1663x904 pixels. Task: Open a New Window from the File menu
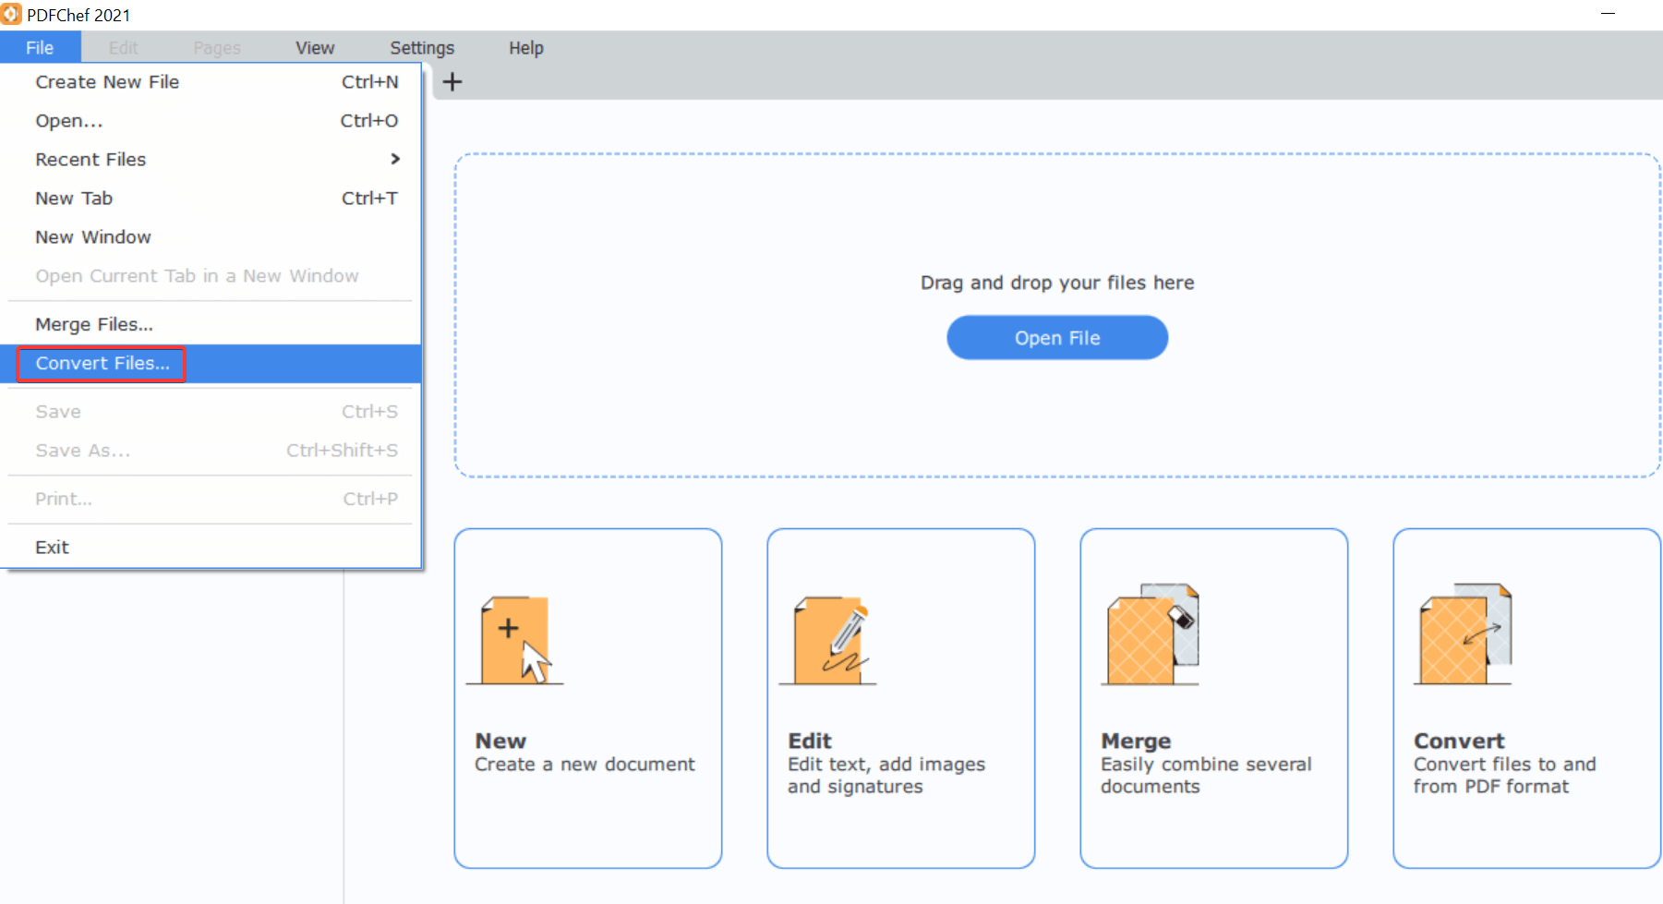coord(92,236)
